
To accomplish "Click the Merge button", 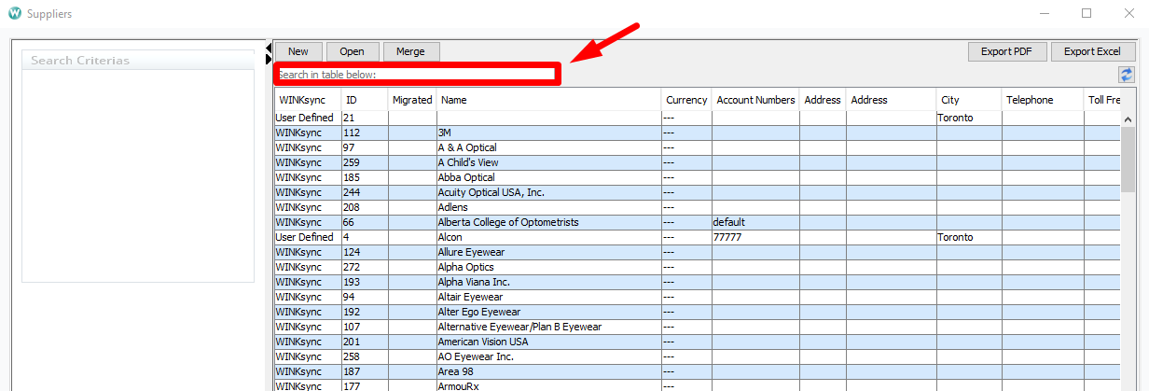I will (x=411, y=51).
